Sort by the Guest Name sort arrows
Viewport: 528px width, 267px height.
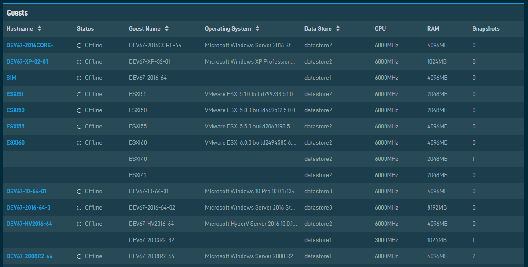[x=167, y=28]
